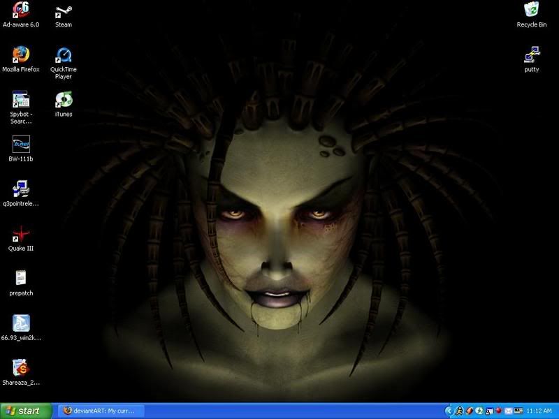Viewport: 559px width, 419px height.
Task: Open the Mozilla Firefox desktop icon
Action: click(x=21, y=59)
